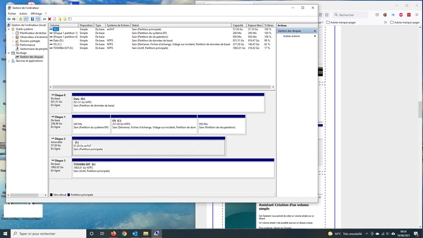Image resolution: width=423 pixels, height=238 pixels.
Task: Select the TOSHIBA EXT (E:) volume row
Action: (63, 48)
